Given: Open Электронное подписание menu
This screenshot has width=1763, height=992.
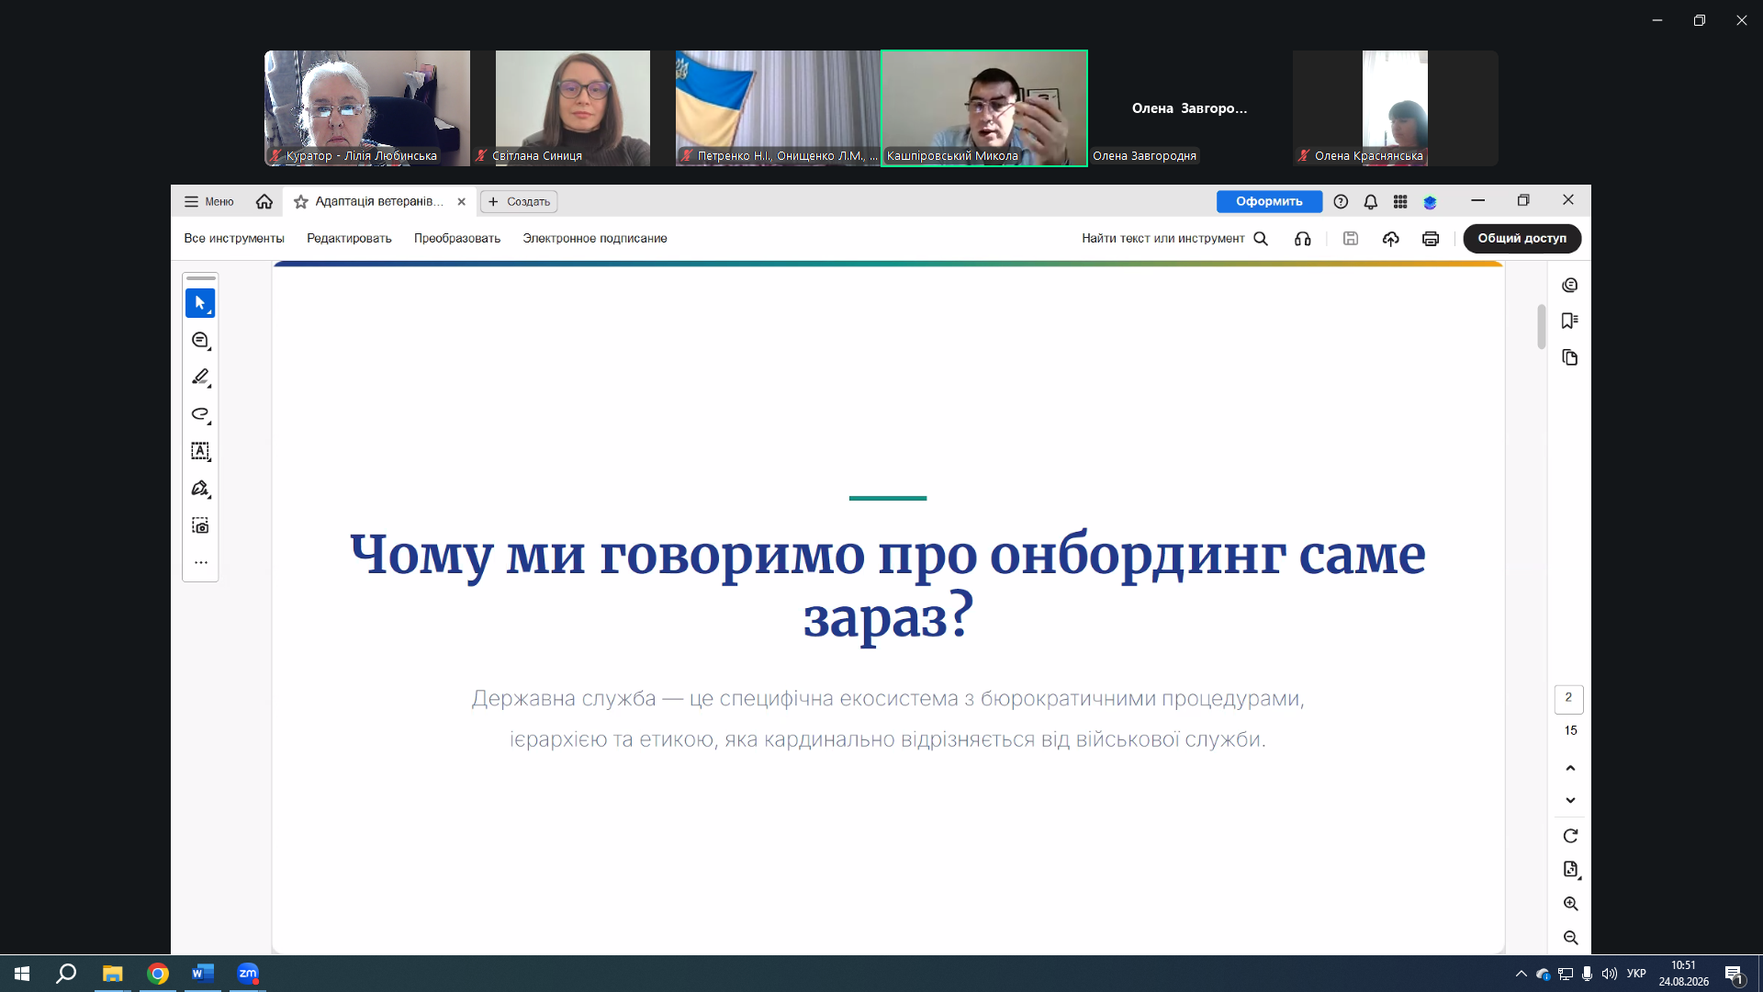Looking at the screenshot, I should tap(595, 238).
